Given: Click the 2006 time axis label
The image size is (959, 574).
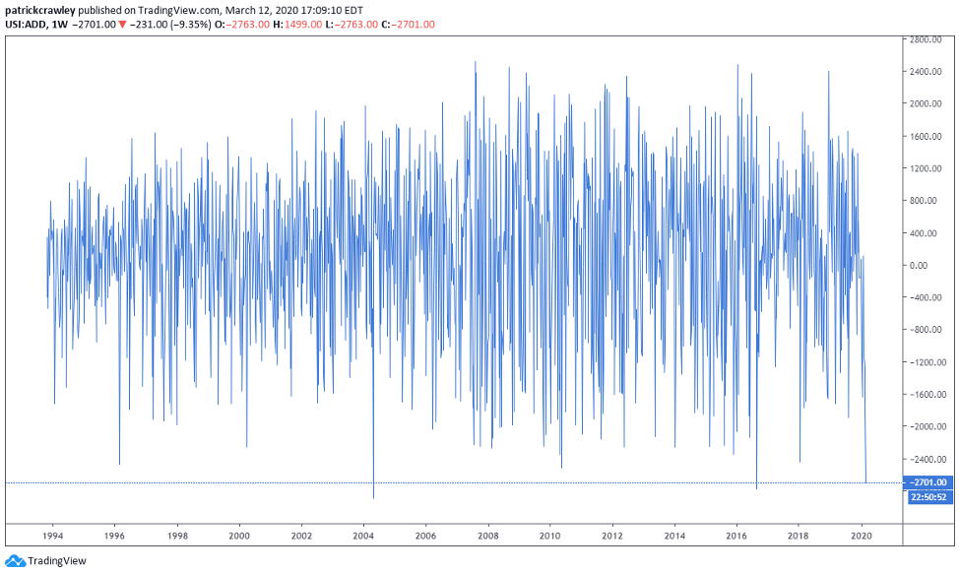Looking at the screenshot, I should pos(425,536).
